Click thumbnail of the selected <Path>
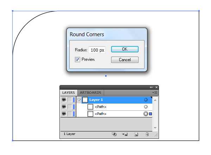Screen dimensions: 211x155 90,114
